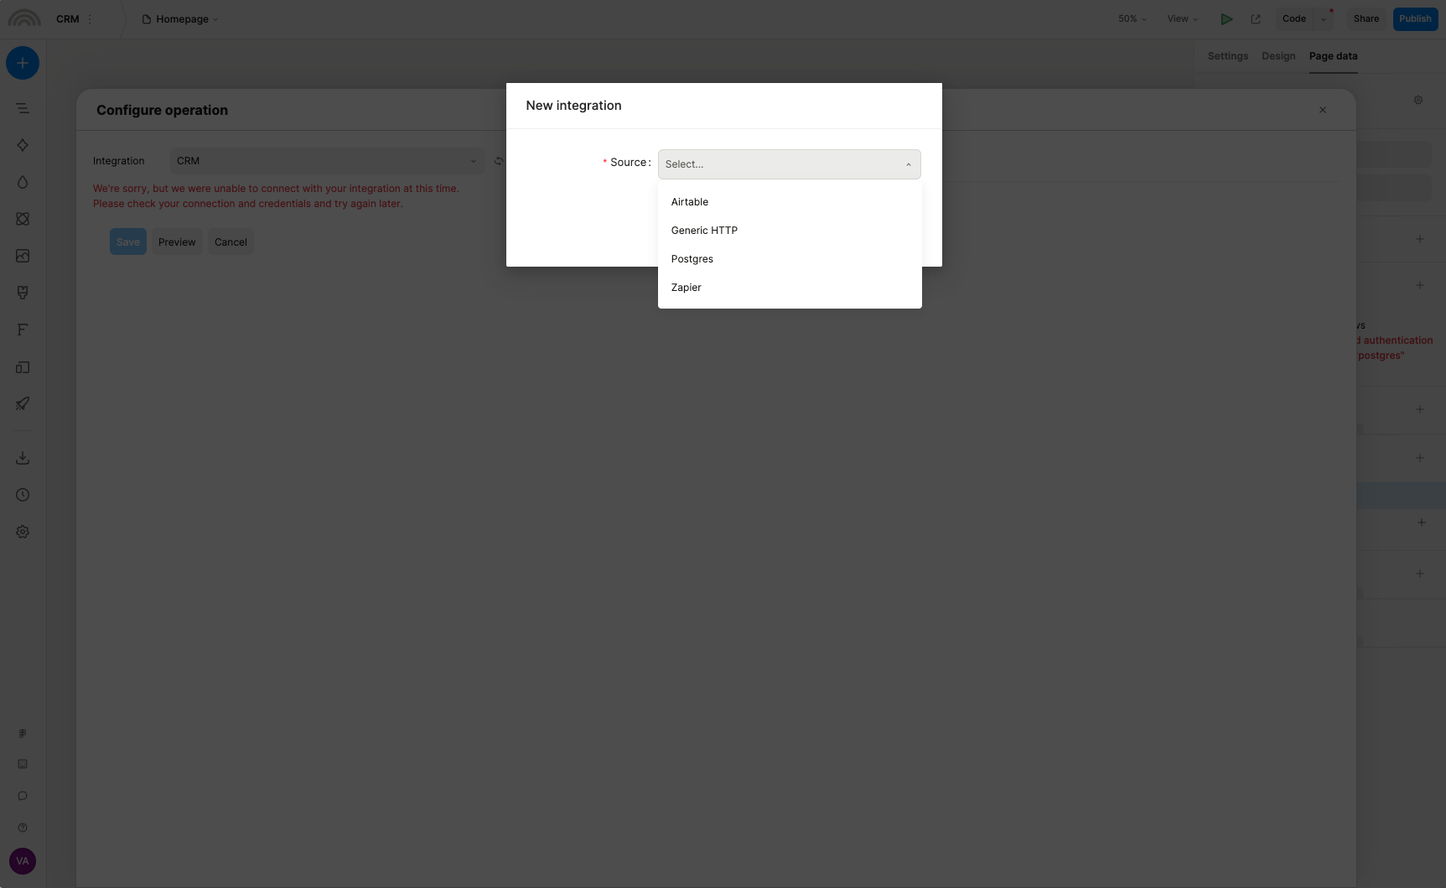Open the history clock icon in sidebar
Screen dimensions: 1446x888
[x=23, y=495]
